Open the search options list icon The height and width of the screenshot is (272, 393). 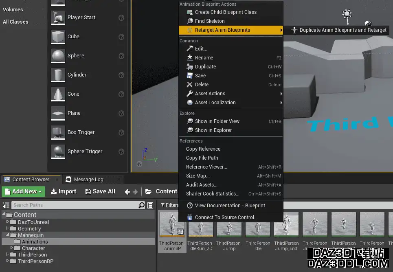(x=150, y=205)
